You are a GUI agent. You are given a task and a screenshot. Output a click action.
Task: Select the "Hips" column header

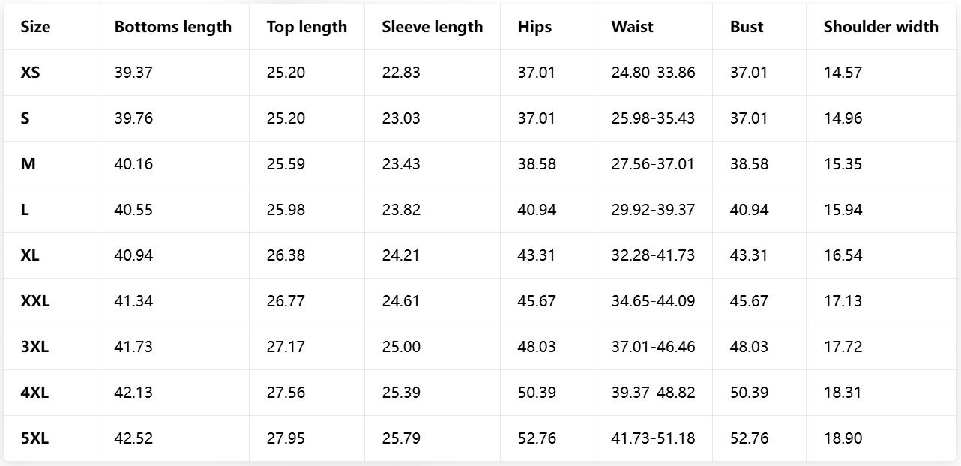click(534, 27)
